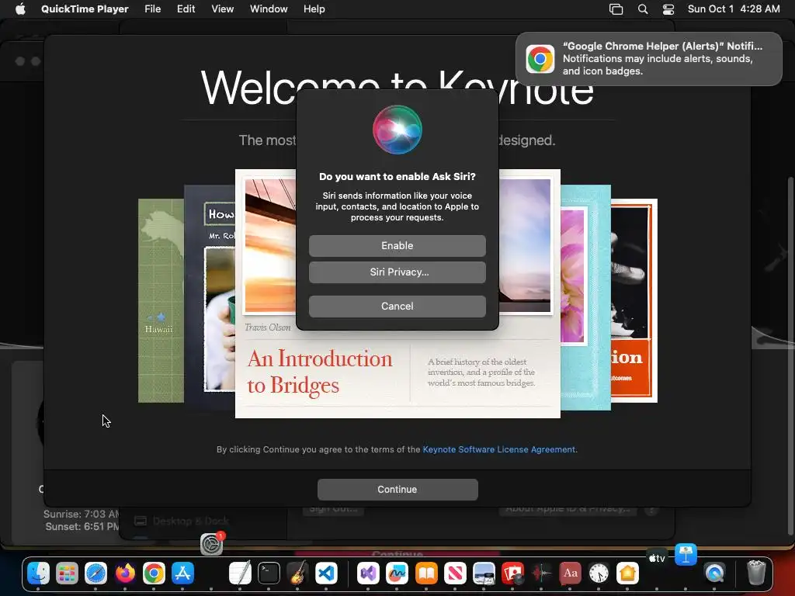Open the Keynote Software License Agreement link
This screenshot has width=795, height=596.
499,449
